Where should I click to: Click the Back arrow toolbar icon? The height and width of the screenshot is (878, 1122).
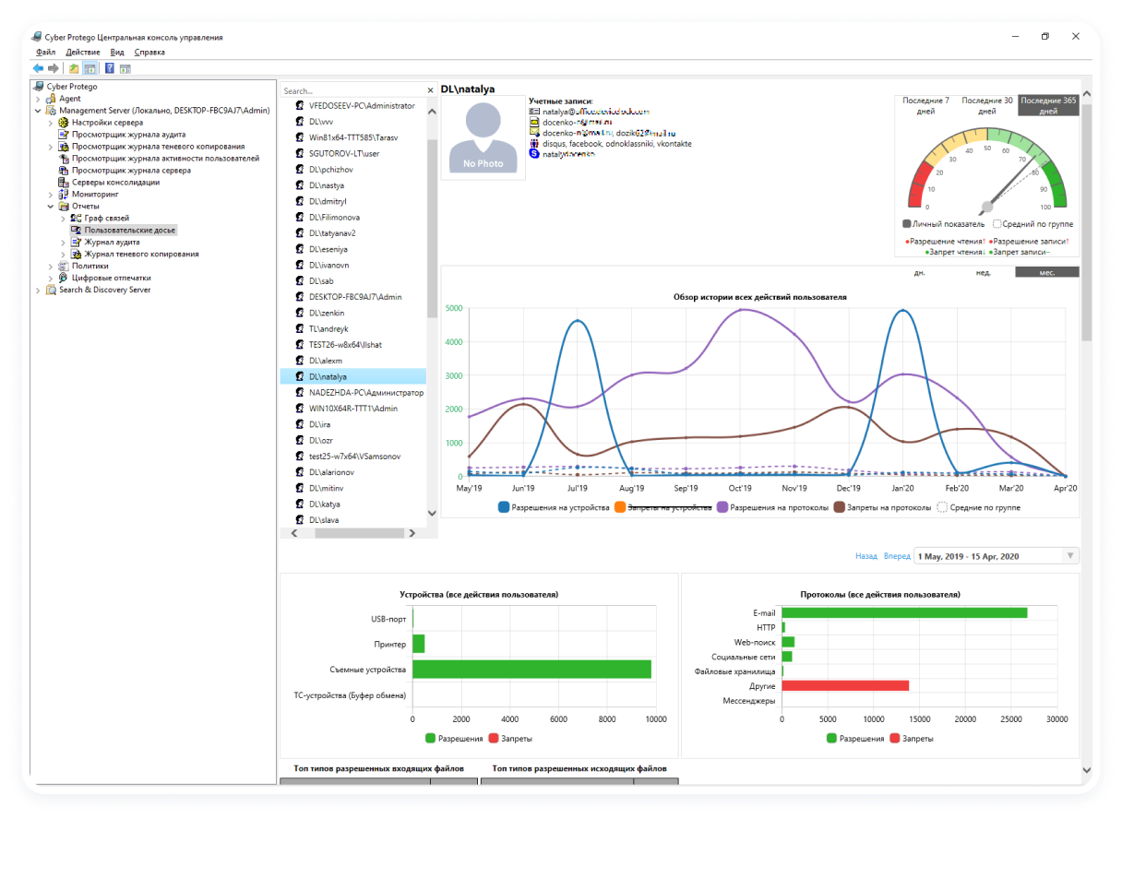38,68
